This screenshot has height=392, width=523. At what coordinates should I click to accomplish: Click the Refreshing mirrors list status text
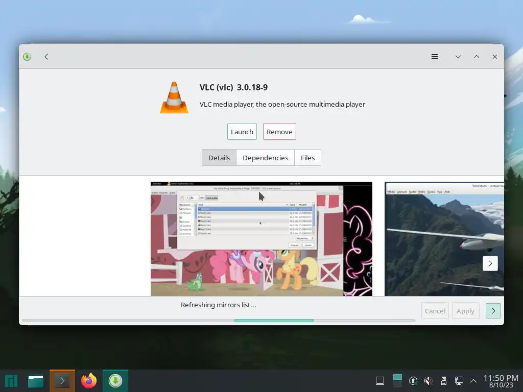pos(219,305)
